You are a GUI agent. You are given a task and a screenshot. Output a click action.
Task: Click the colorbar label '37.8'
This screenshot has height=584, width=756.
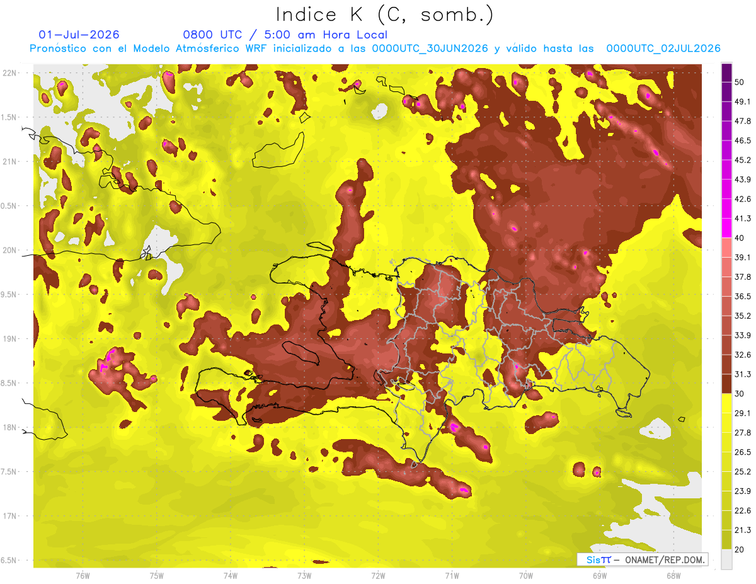pyautogui.click(x=743, y=277)
